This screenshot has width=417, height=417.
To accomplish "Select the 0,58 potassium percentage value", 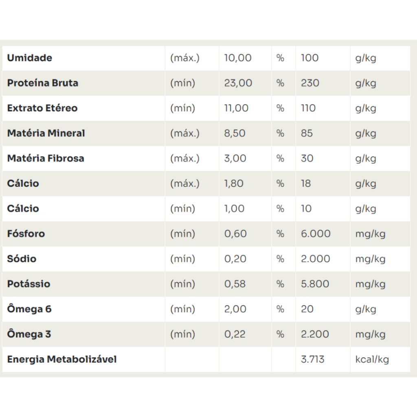I will 235,284.
